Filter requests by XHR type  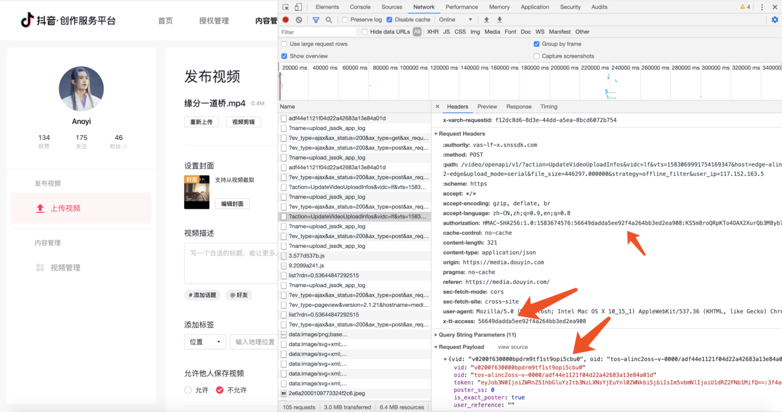(x=433, y=32)
